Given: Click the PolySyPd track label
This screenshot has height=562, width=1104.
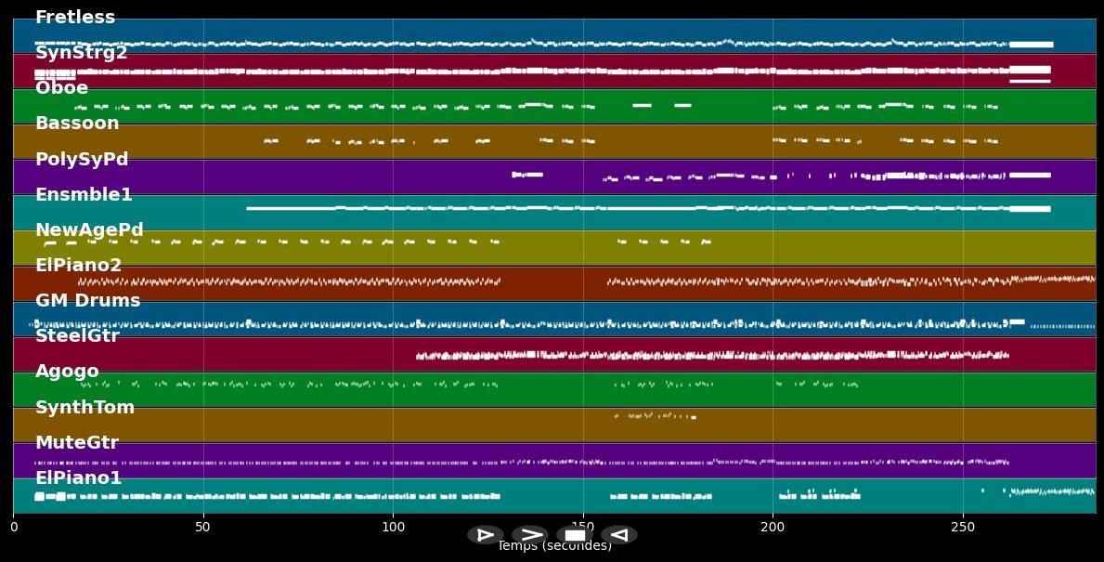Looking at the screenshot, I should tap(82, 160).
